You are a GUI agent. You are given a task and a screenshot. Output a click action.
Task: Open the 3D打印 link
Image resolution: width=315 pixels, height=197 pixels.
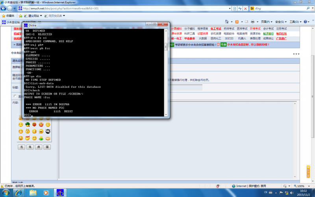tap(229, 38)
